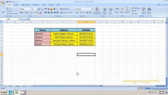Image resolution: width=168 pixels, height=95 pixels.
Task: Click the Increase Font Size icon
Action: [x=39, y=9]
